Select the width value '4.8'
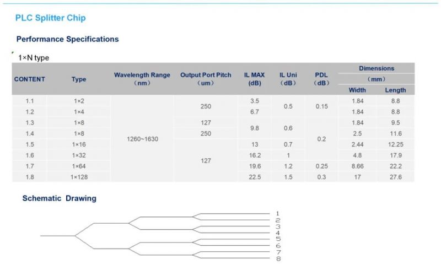Image resolution: width=441 pixels, height=264 pixels. tap(357, 155)
